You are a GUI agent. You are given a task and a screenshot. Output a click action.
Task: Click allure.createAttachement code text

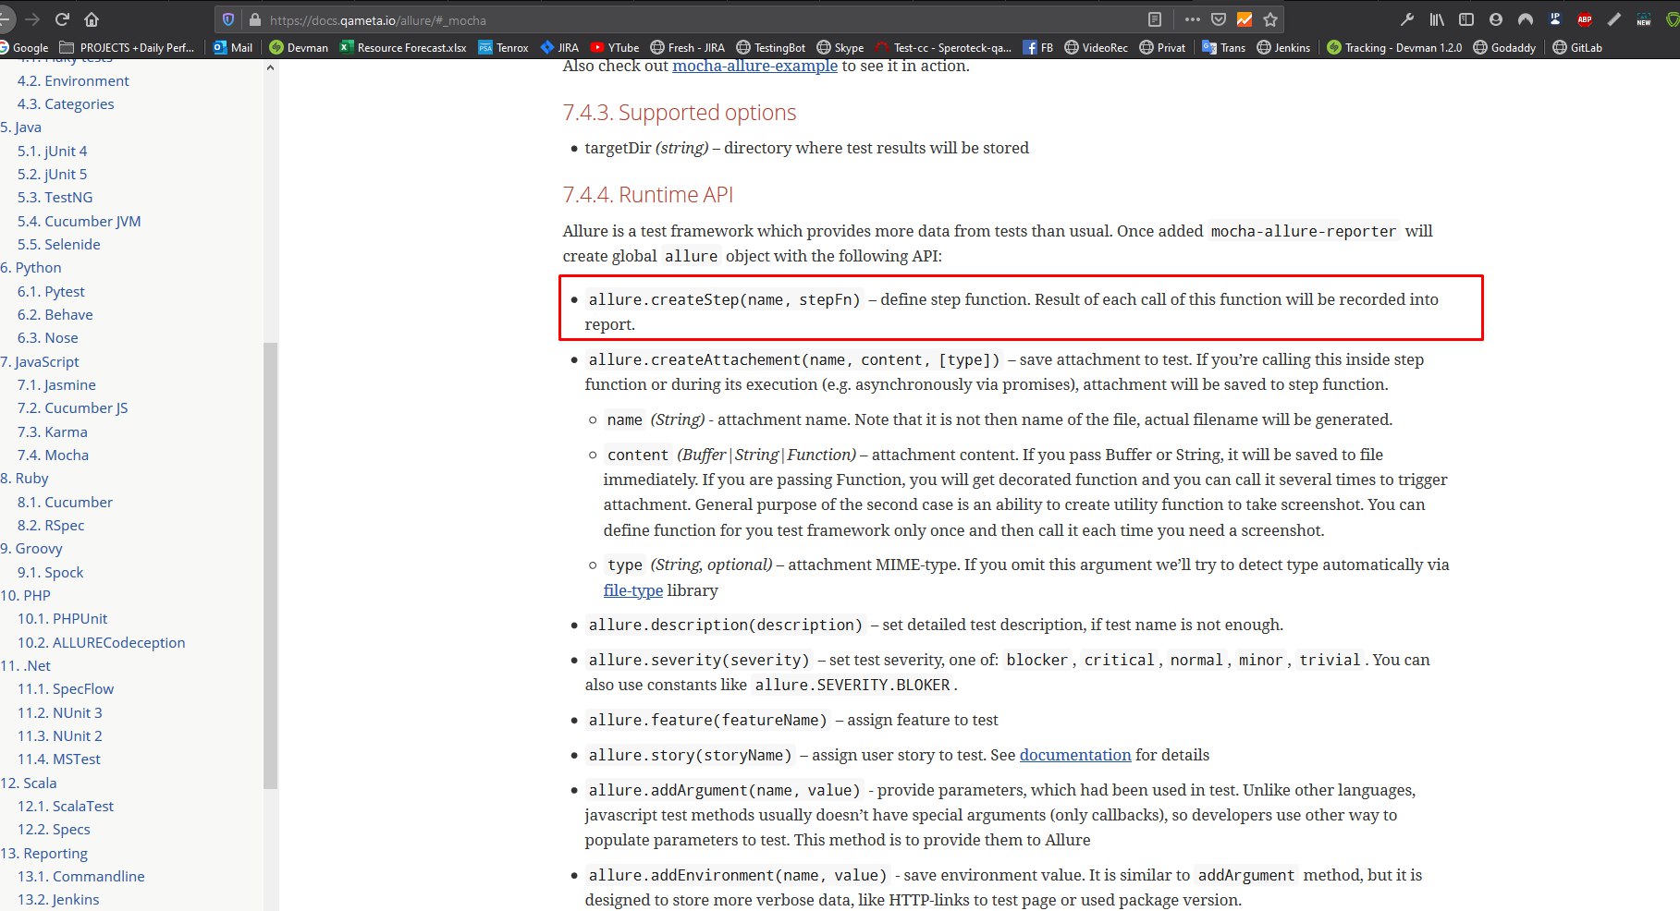pos(794,359)
